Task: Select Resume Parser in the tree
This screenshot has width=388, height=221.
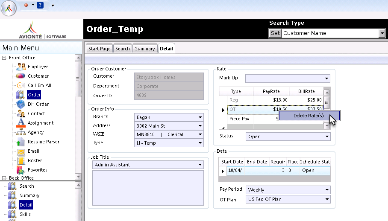Action: pyautogui.click(x=44, y=142)
